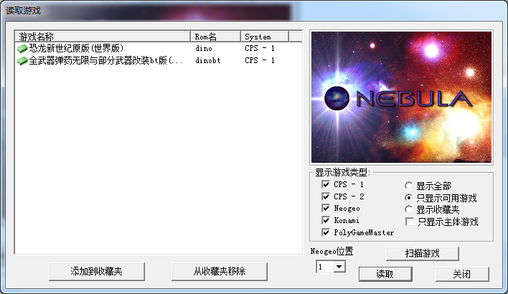Enable the 只显示主体游戏 checkbox
Screen dimensions: 508x294
(410, 222)
